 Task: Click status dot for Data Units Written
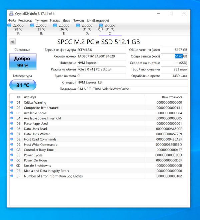[12, 134]
